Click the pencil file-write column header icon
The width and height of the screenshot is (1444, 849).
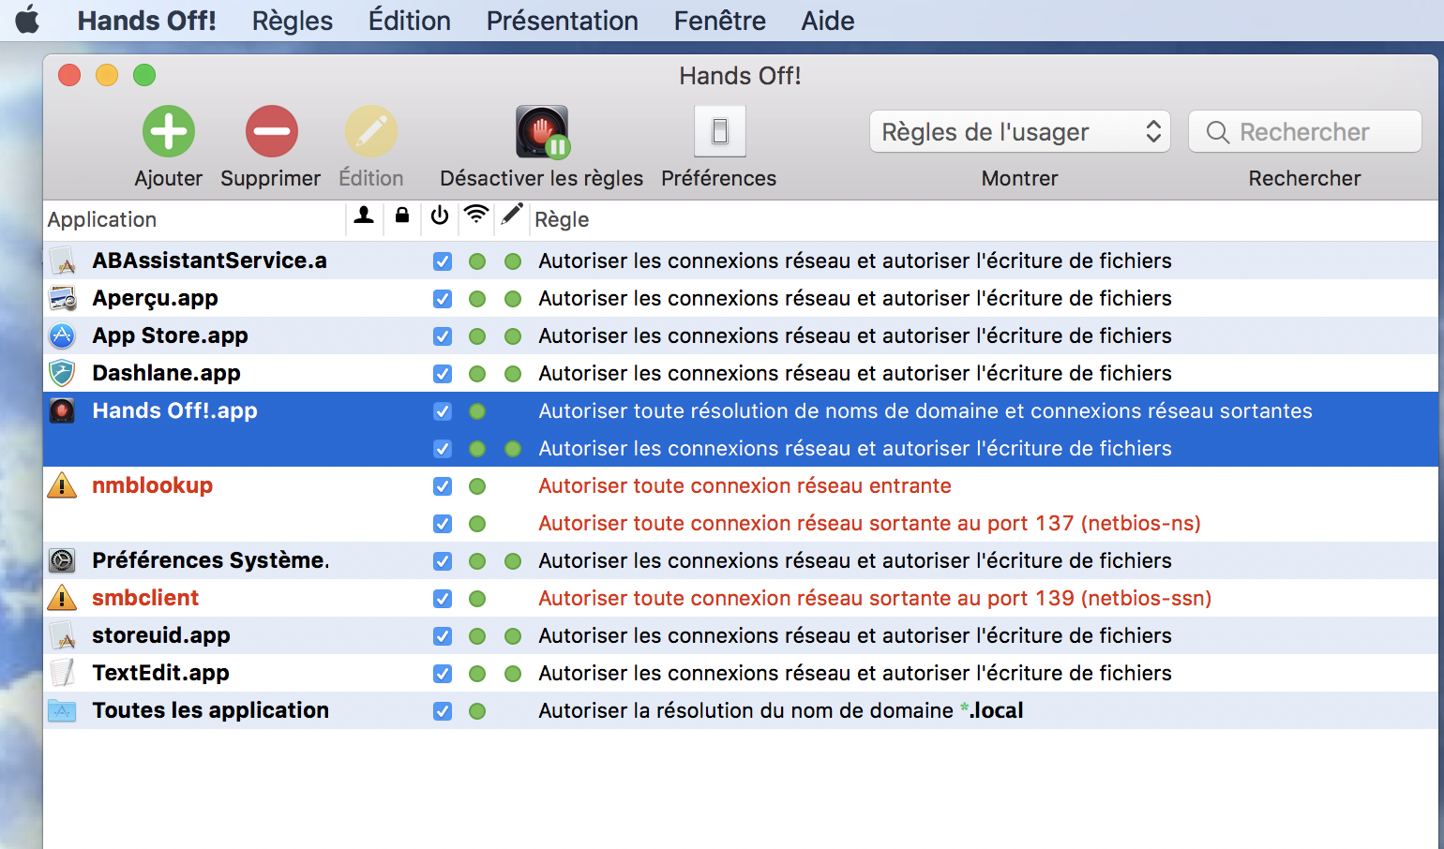[x=511, y=216]
